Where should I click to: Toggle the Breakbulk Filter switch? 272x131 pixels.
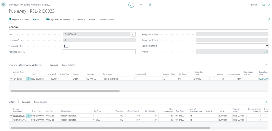pos(66,46)
